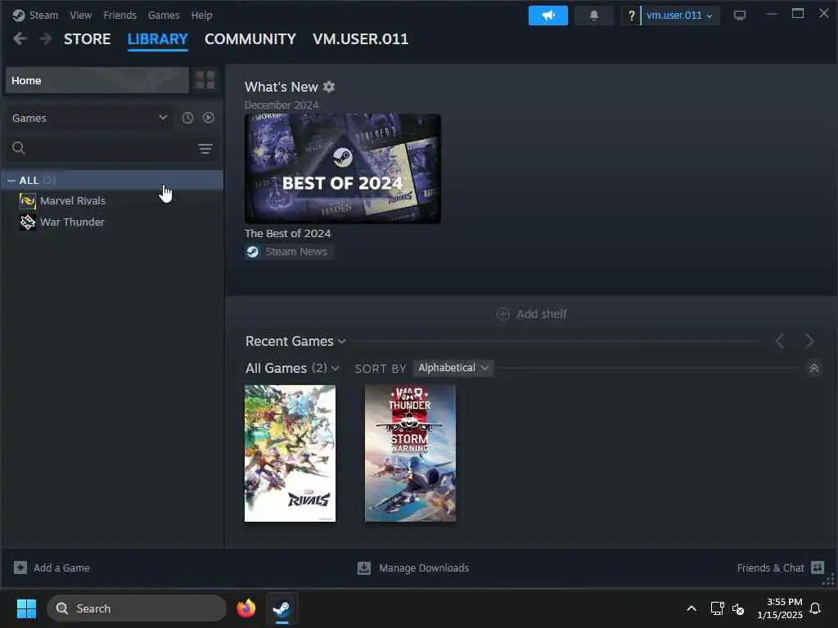This screenshot has width=838, height=628.
Task: Click the Manage Downloads tray icon
Action: coord(364,567)
